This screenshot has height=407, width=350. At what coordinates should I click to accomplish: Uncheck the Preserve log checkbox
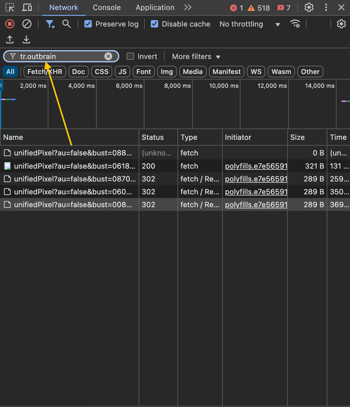point(88,24)
